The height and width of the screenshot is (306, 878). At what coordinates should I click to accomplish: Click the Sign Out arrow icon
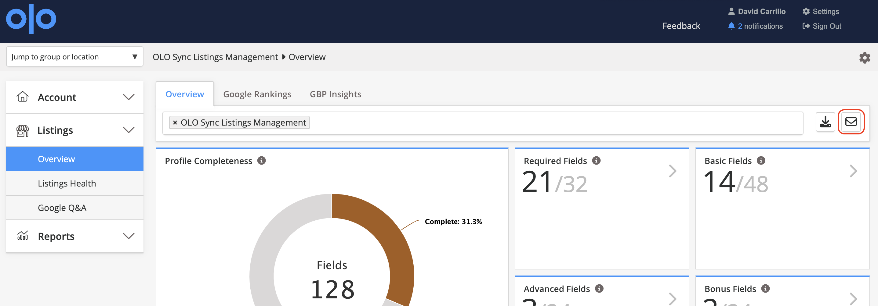click(806, 26)
